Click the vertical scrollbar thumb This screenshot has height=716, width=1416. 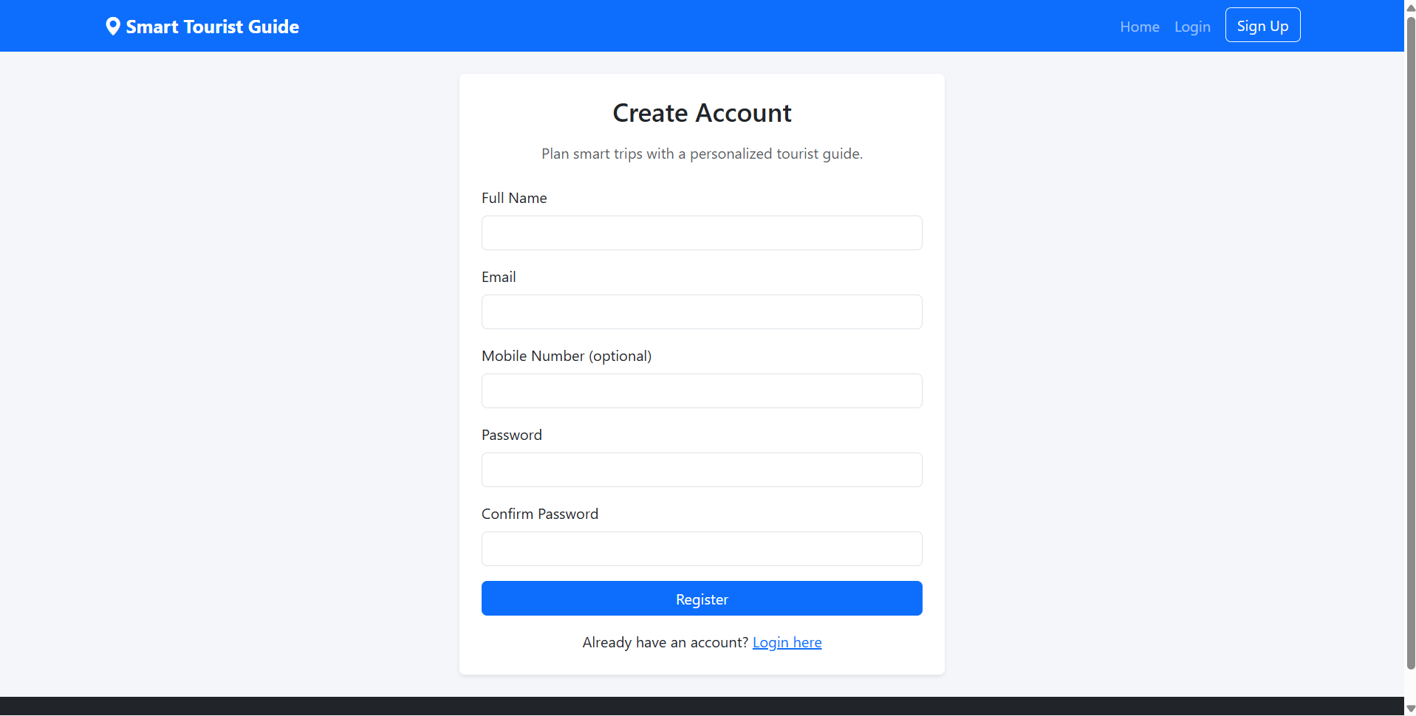coord(1410,342)
